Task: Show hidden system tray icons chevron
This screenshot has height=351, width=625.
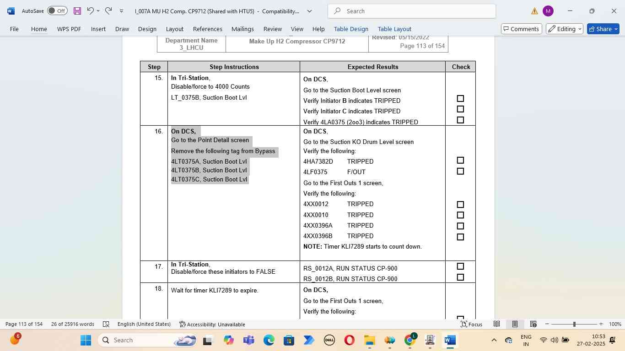Action: [x=494, y=340]
